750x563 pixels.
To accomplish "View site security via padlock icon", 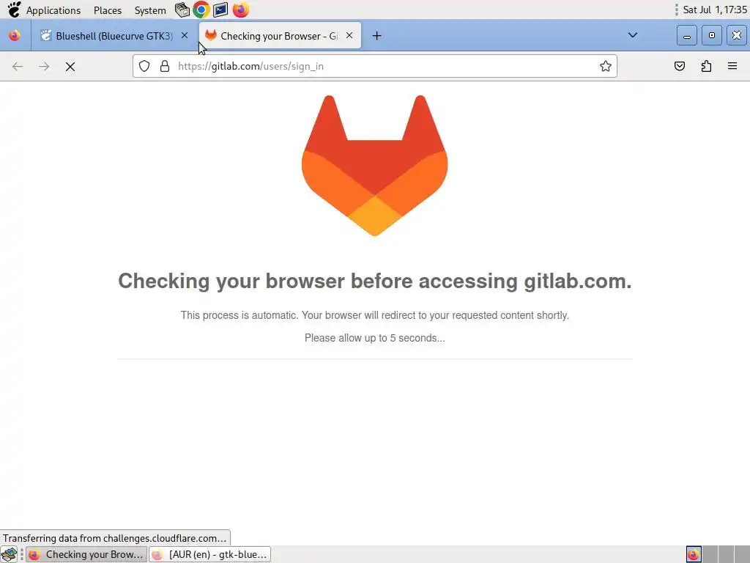I will point(165,66).
